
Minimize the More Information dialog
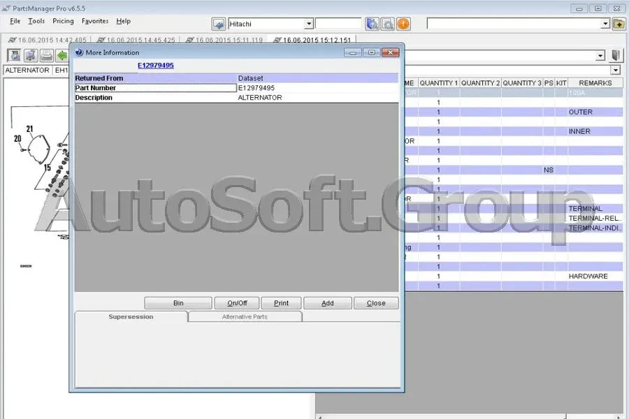pos(353,52)
